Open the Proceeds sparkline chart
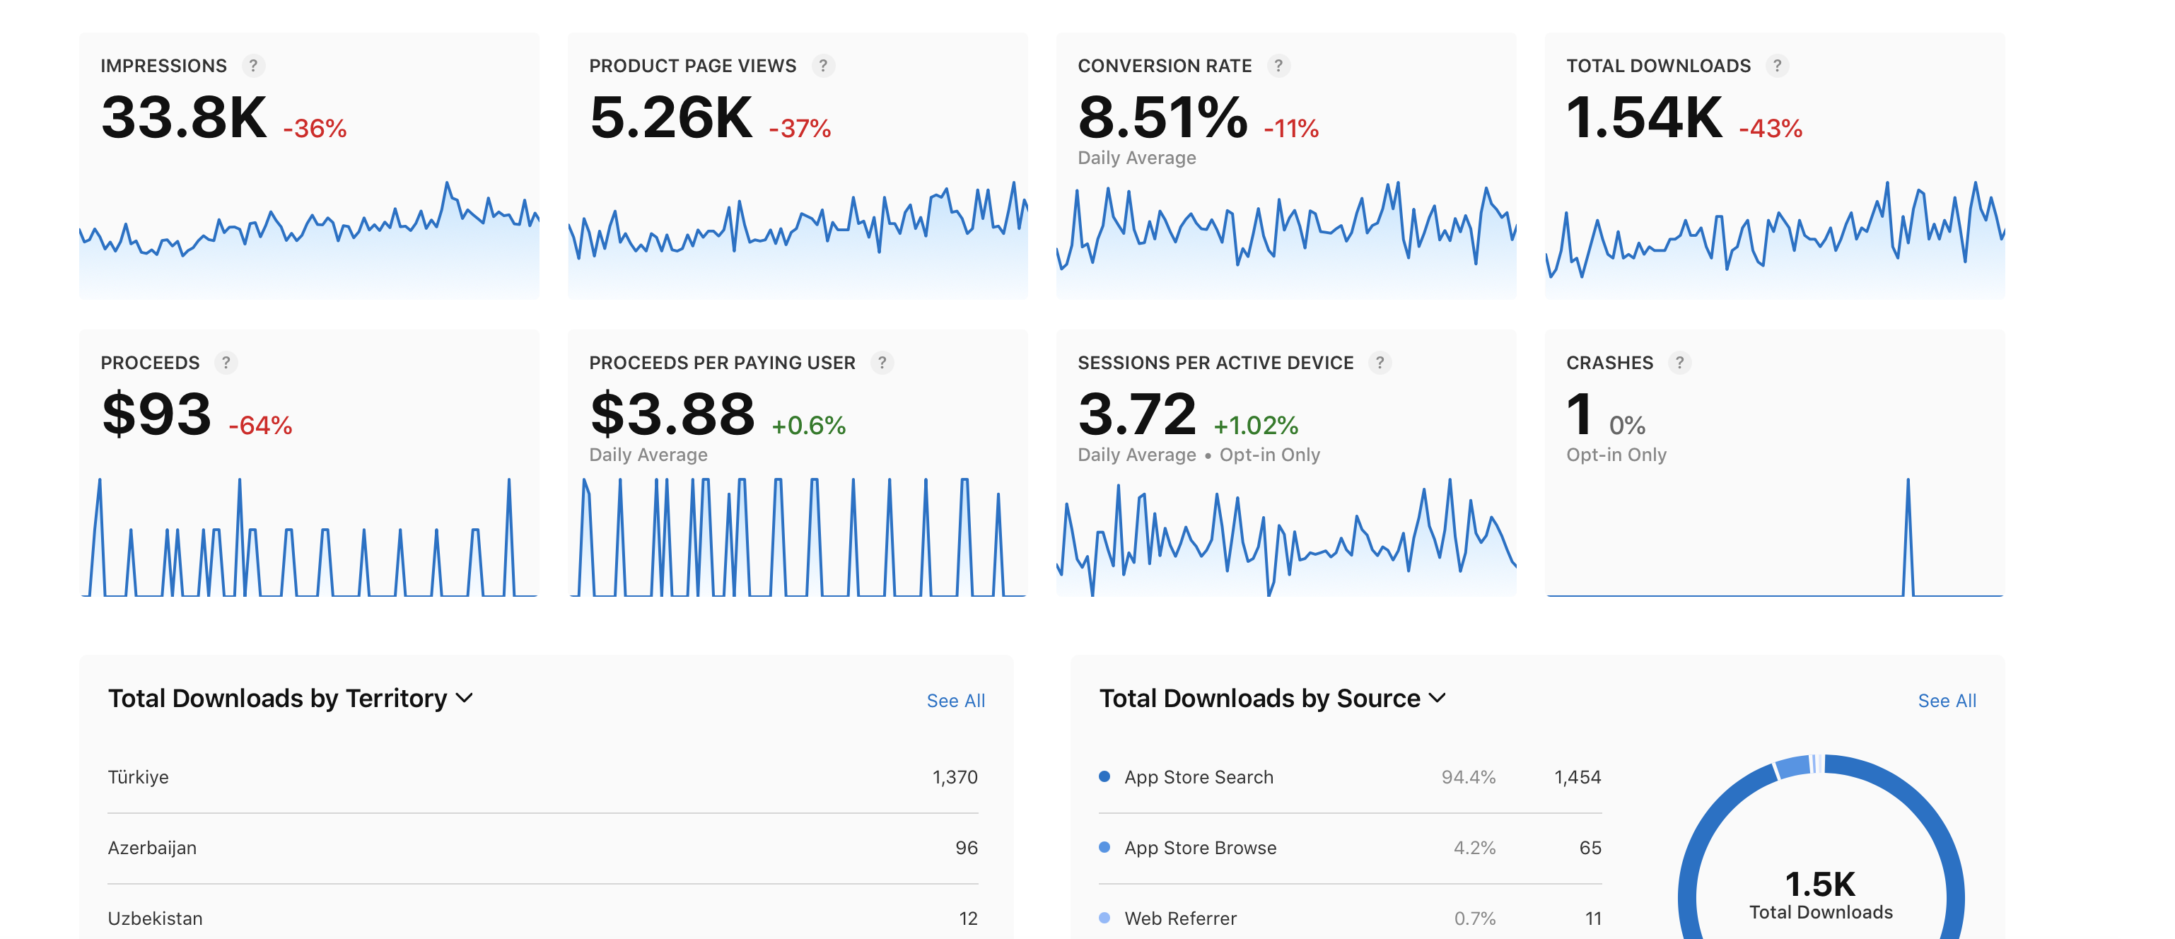 click(x=309, y=537)
